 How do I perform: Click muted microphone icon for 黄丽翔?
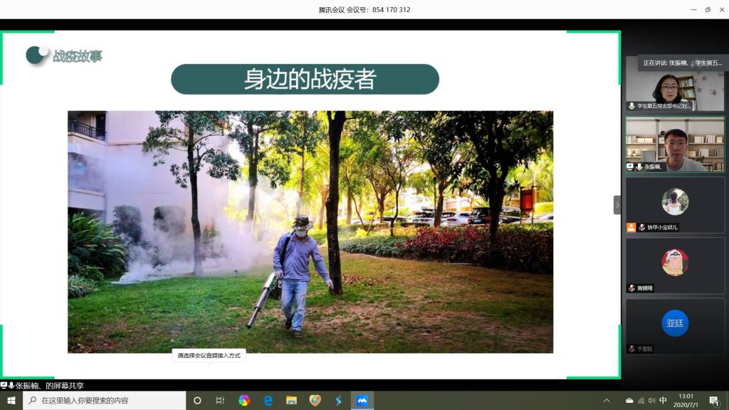[631, 288]
